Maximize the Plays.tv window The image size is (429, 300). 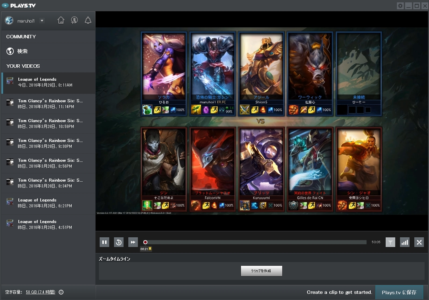pos(417,6)
